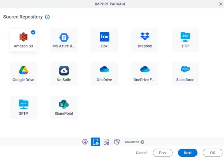Viewport: 224px width, 160px height.
Task: Click the Next button
Action: [x=188, y=153]
